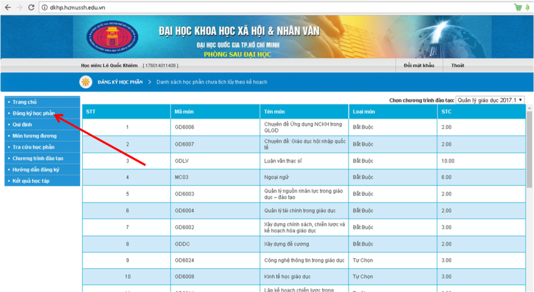Click course code GD6002
Image resolution: width=534 pixels, height=292 pixels.
184,227
